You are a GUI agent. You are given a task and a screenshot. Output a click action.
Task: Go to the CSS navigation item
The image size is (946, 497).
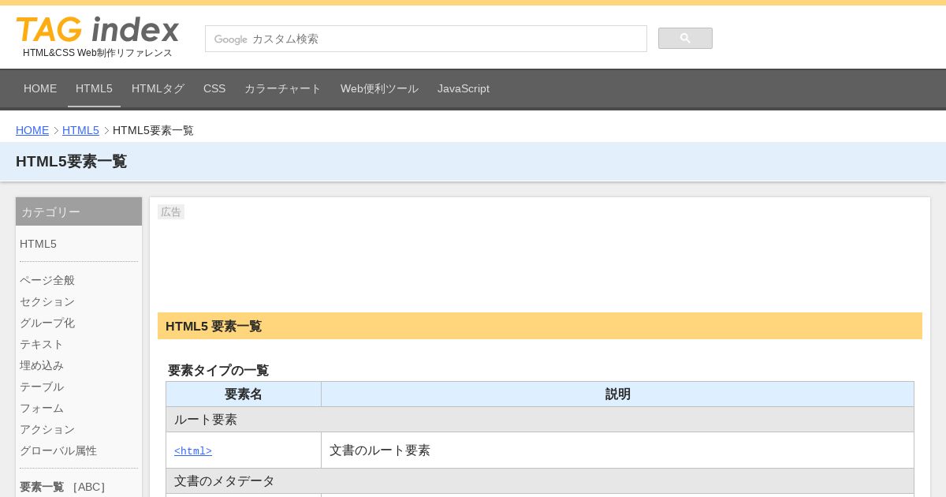point(214,88)
